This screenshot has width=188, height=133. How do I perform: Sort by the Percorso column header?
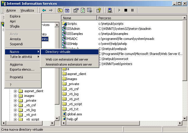(x=140, y=18)
